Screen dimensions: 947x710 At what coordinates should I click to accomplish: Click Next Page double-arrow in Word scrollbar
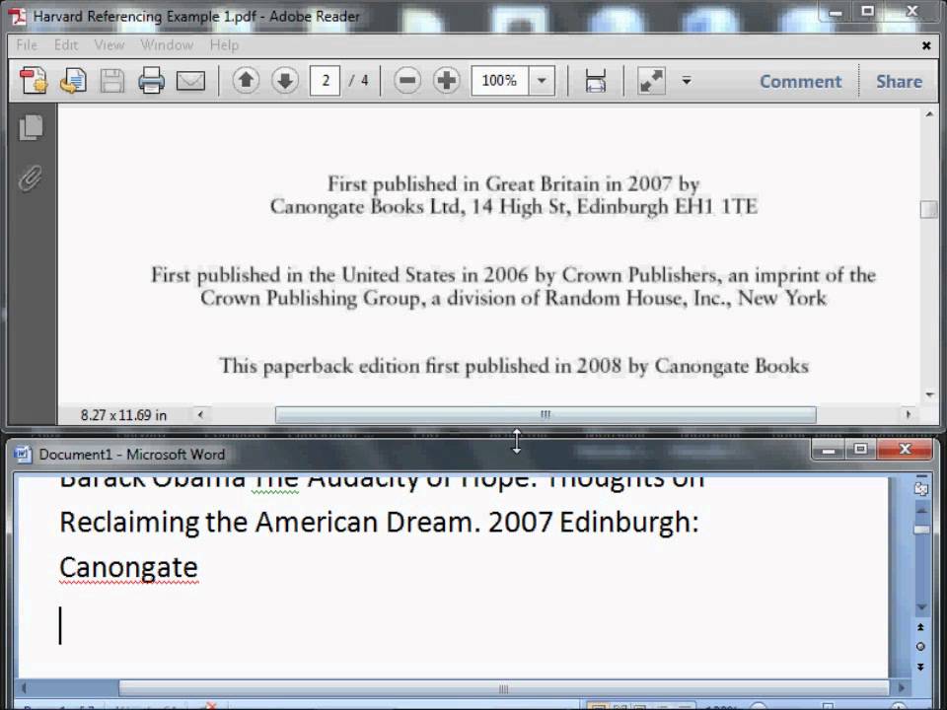tap(920, 667)
